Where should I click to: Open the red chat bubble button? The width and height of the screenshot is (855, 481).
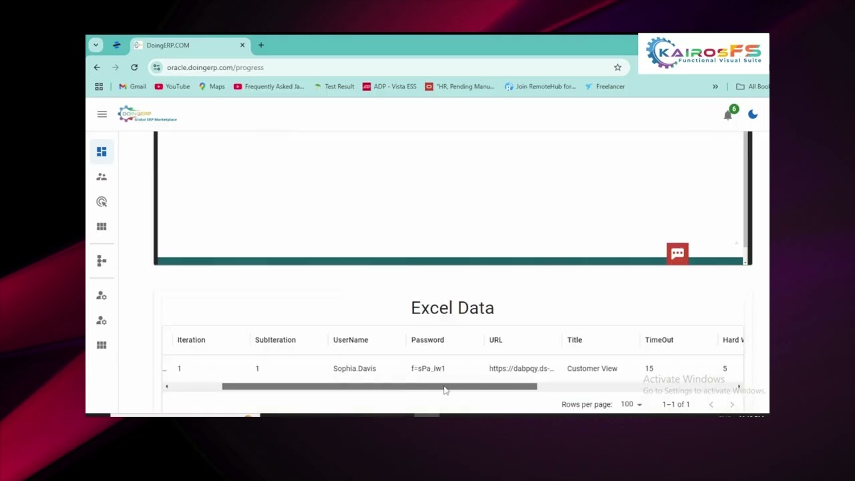click(677, 253)
